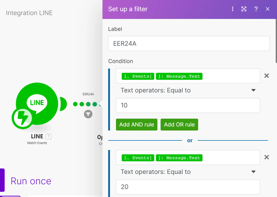
Task: Click the lightning instant trigger badge
Action: 22,118
